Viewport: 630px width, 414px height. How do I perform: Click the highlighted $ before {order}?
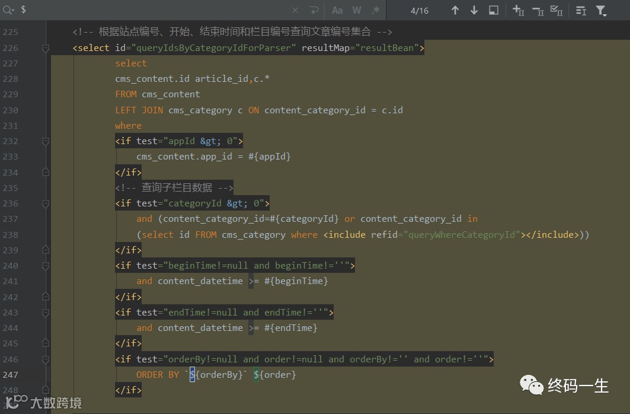[256, 375]
